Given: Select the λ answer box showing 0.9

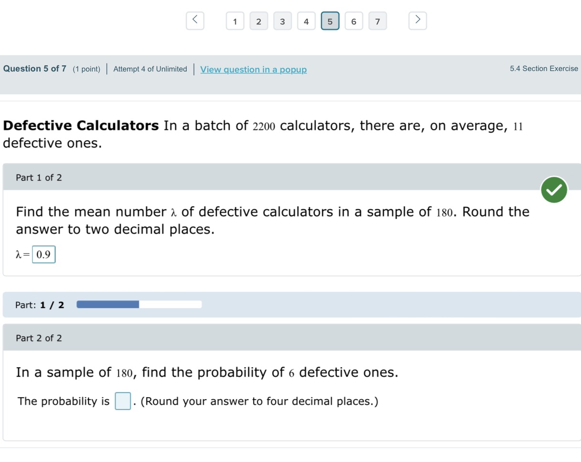Looking at the screenshot, I should [x=43, y=255].
